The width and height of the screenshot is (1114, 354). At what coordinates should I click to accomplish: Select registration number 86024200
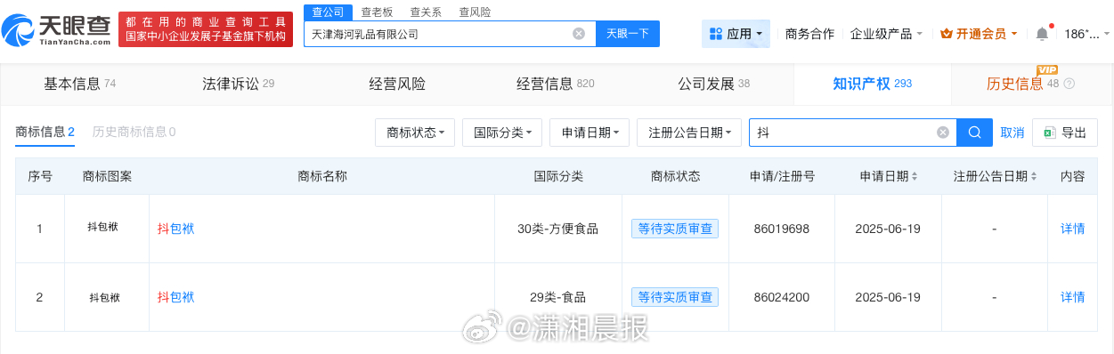781,297
